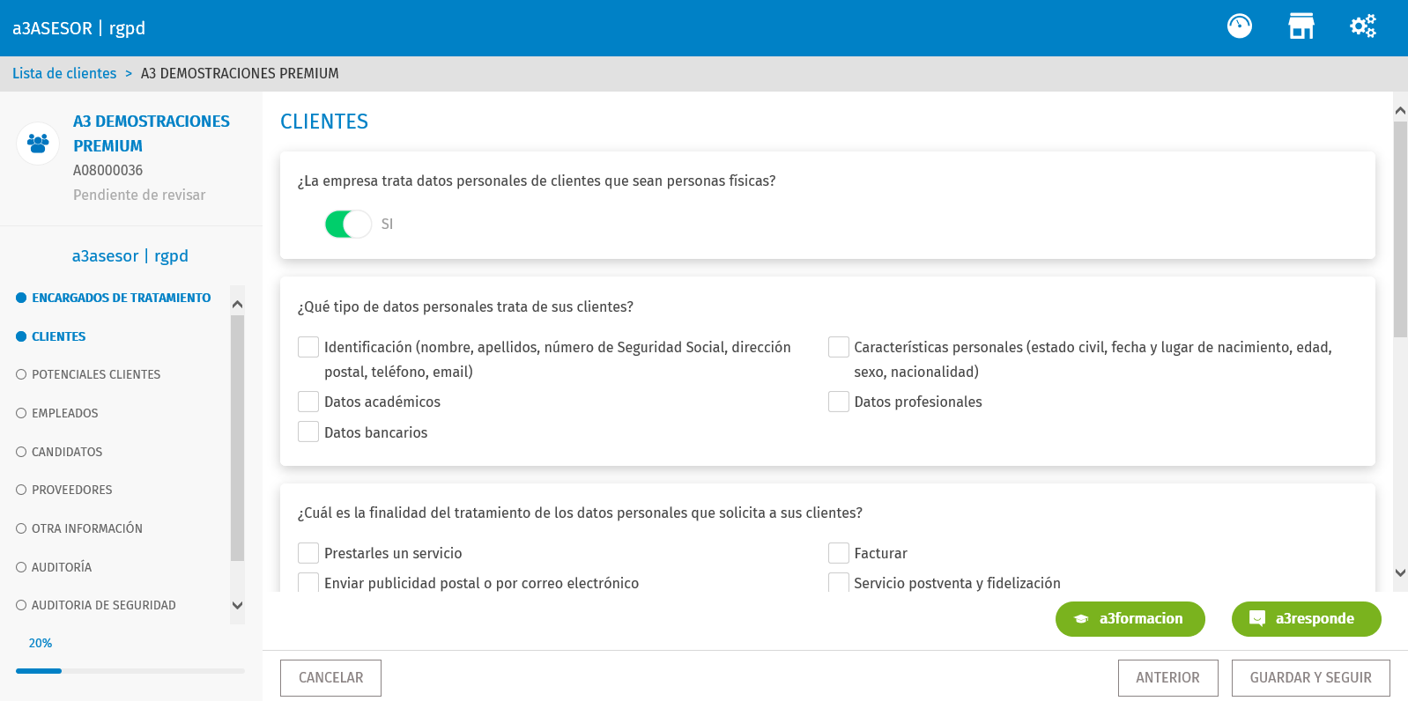Select the Proveedores section

[64, 490]
